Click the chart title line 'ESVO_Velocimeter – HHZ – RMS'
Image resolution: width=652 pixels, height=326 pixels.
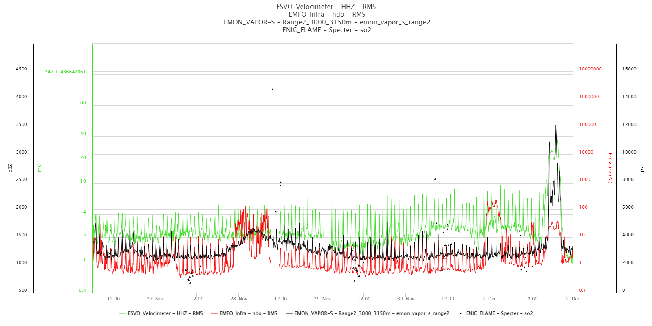pyautogui.click(x=326, y=7)
